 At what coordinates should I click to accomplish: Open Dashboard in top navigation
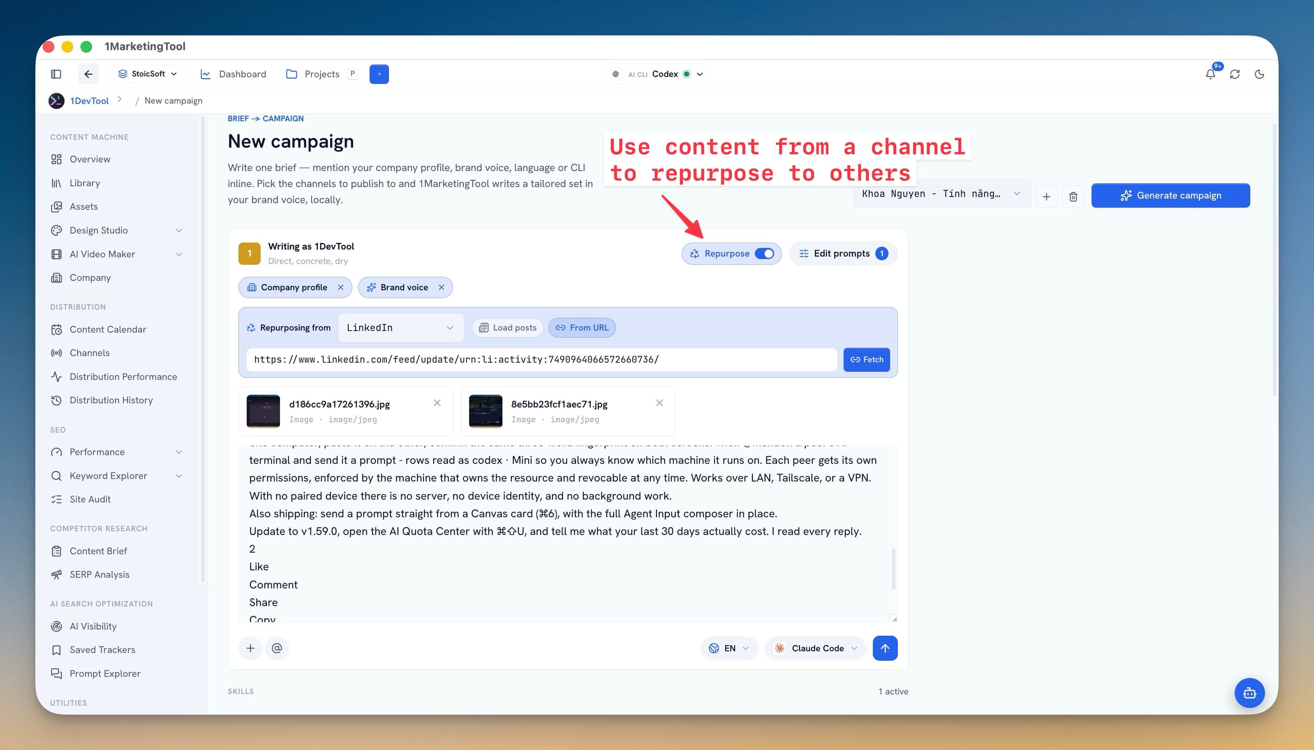(x=233, y=74)
